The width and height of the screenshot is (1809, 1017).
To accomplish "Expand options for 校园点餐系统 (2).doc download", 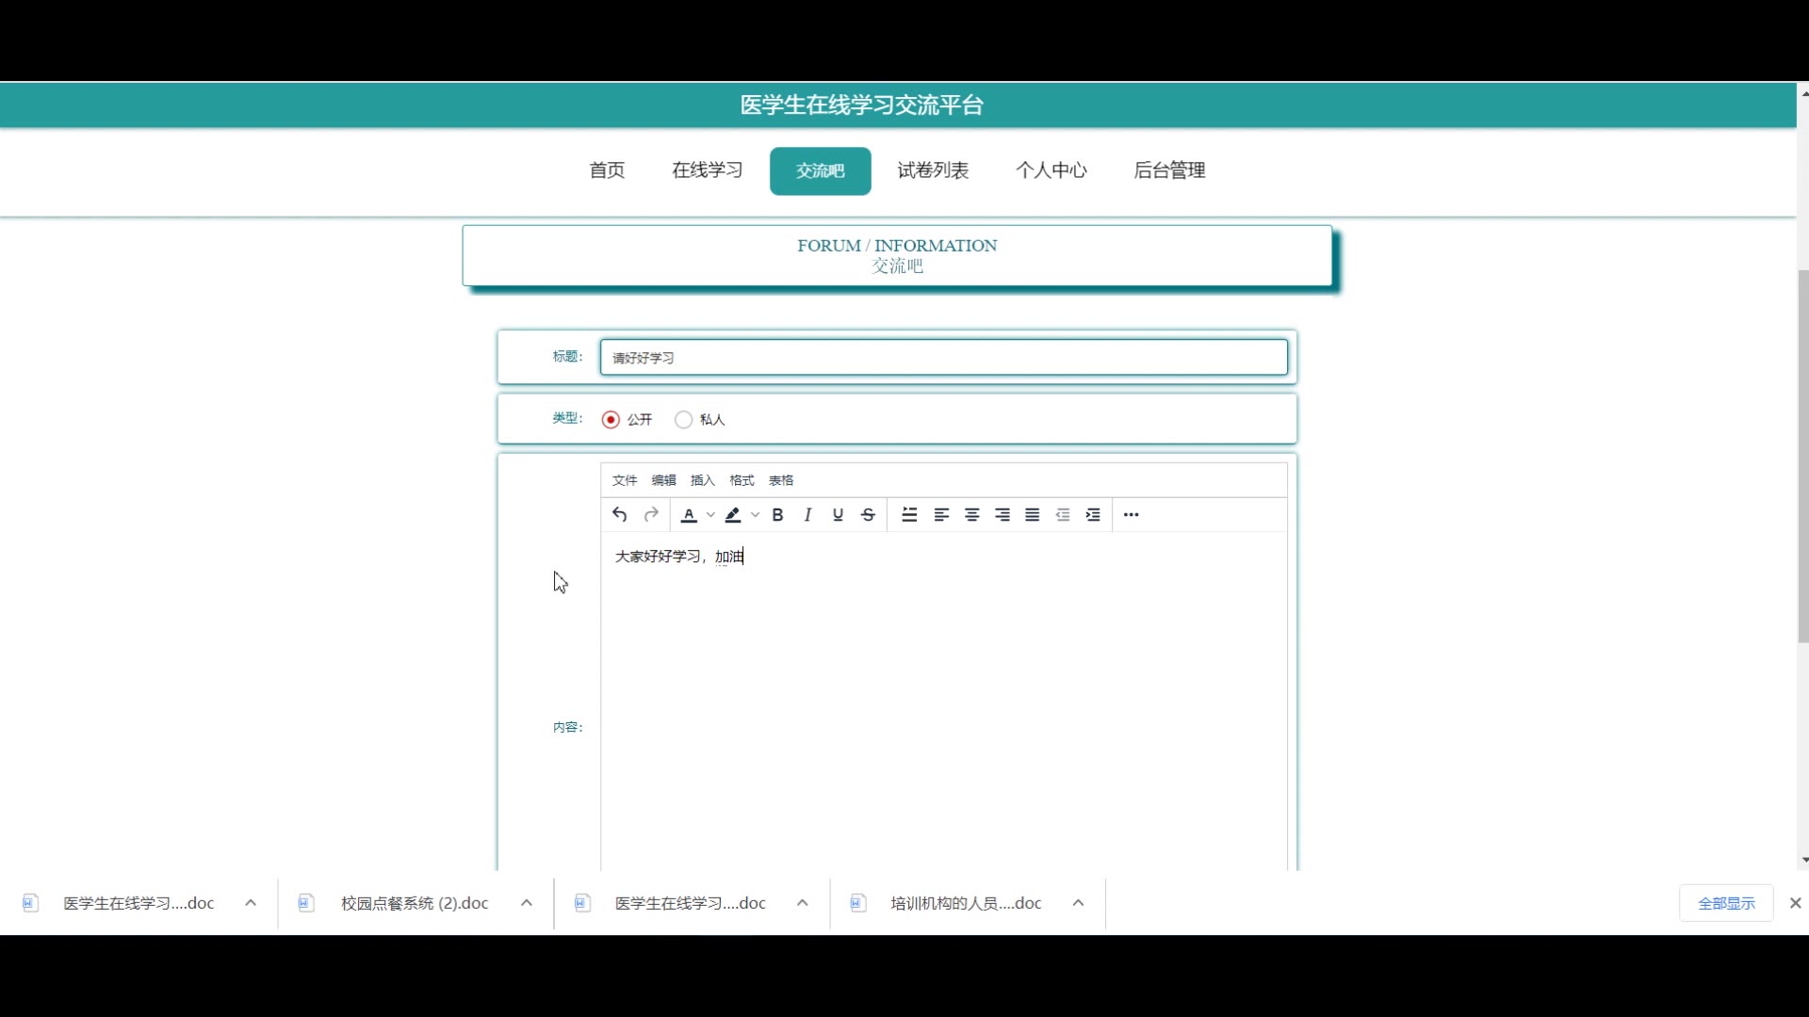I will 527,902.
